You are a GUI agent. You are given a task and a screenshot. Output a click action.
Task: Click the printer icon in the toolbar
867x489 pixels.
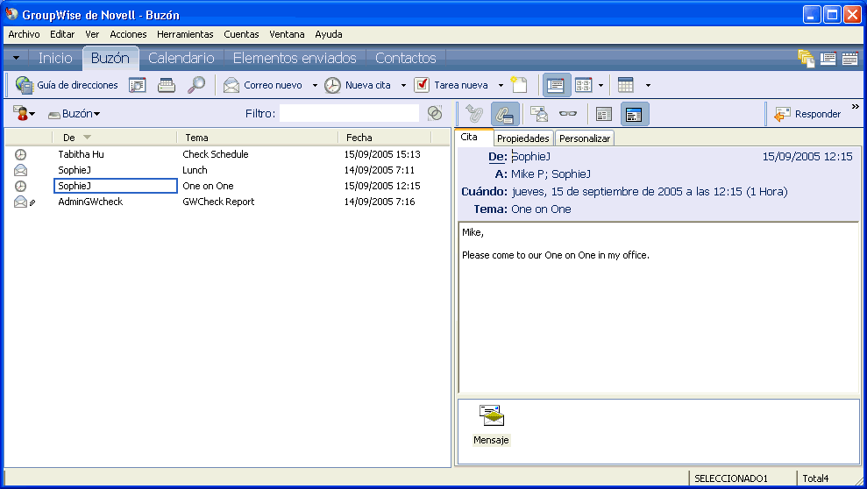pos(167,85)
